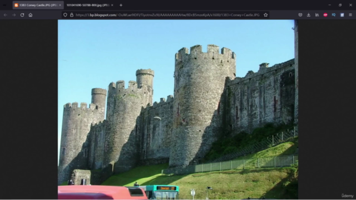Close the 1383 Conwy Castle tab
This screenshot has height=200, width=356.
pyautogui.click(x=60, y=5)
